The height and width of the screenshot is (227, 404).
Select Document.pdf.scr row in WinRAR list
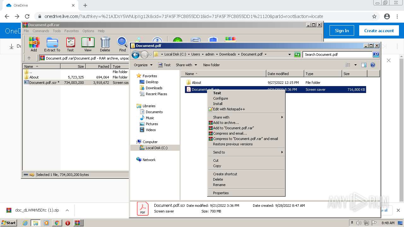click(x=76, y=83)
